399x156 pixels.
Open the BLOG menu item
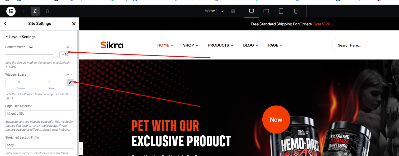(251, 45)
